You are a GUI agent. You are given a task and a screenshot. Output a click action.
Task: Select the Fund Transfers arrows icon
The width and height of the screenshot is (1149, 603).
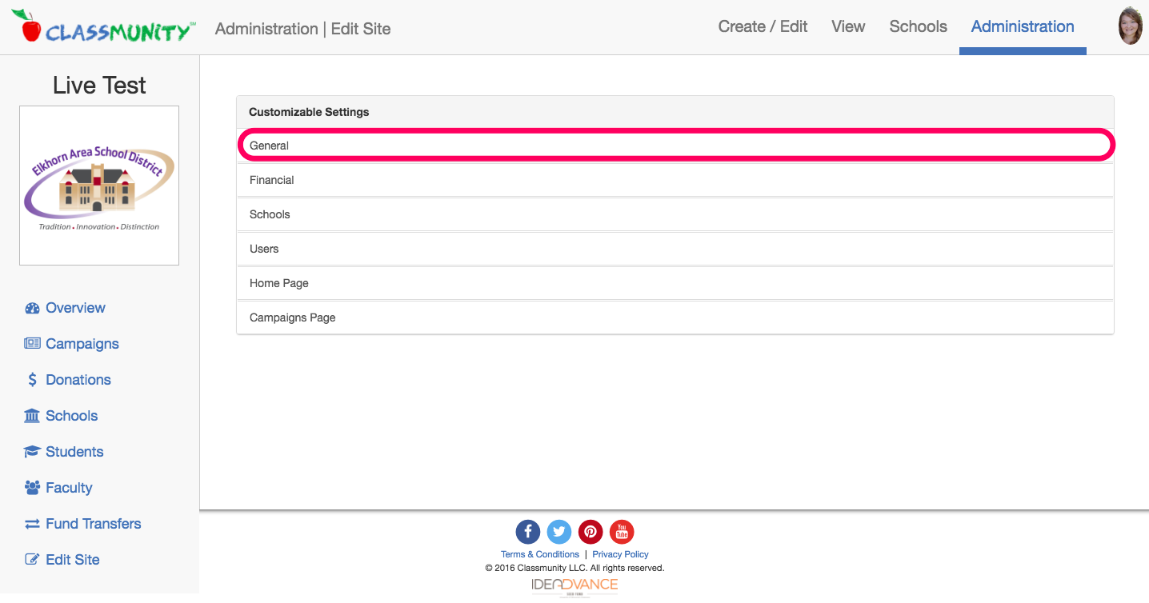30,523
